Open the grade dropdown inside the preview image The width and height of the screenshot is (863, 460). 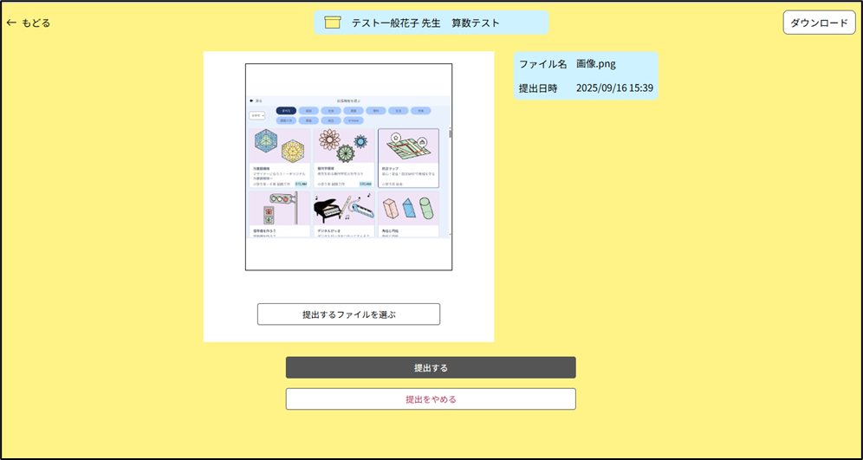click(257, 114)
